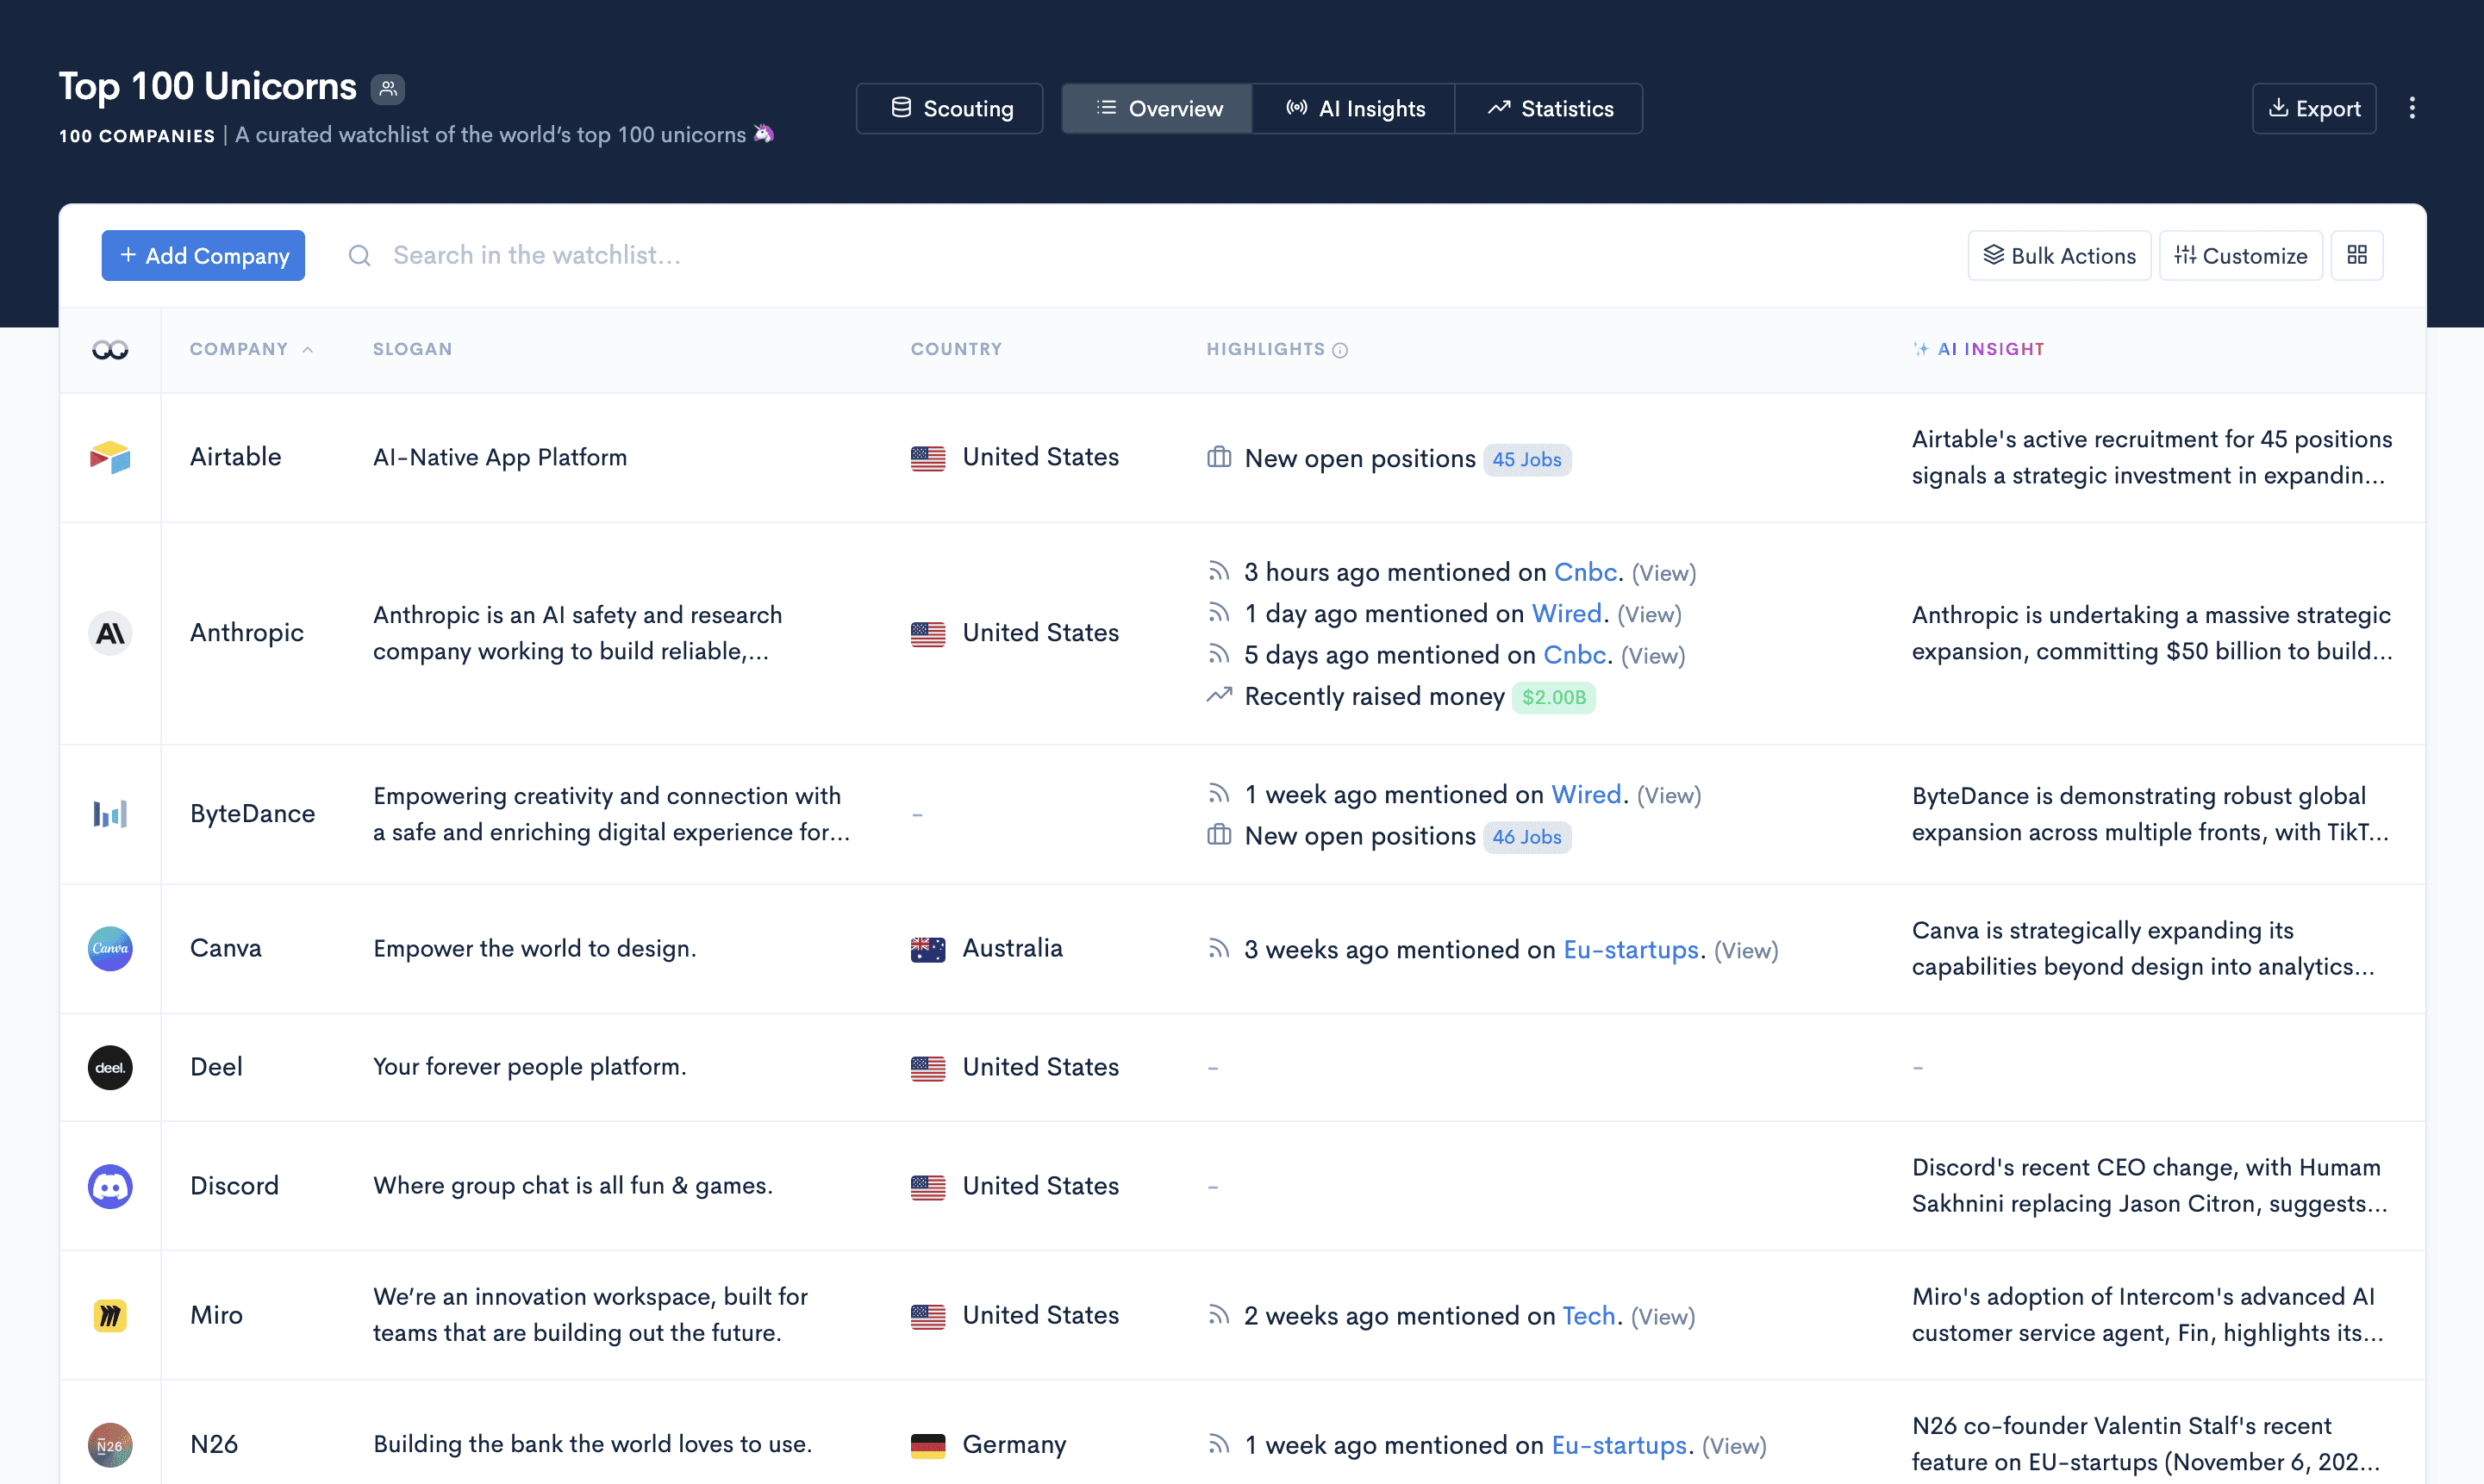The width and height of the screenshot is (2484, 1484).
Task: Click the Anthropic company logo
Action: point(110,633)
